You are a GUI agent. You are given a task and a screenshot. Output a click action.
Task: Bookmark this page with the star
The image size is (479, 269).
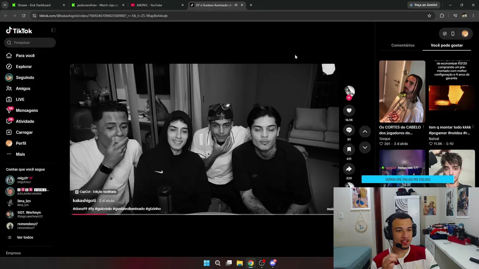[429, 16]
